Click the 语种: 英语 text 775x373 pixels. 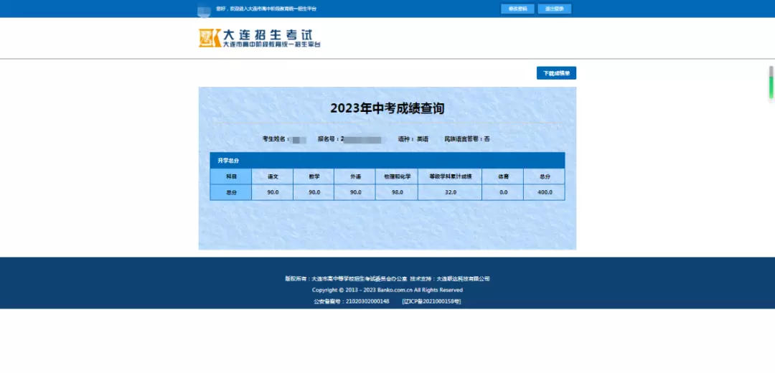click(x=413, y=139)
